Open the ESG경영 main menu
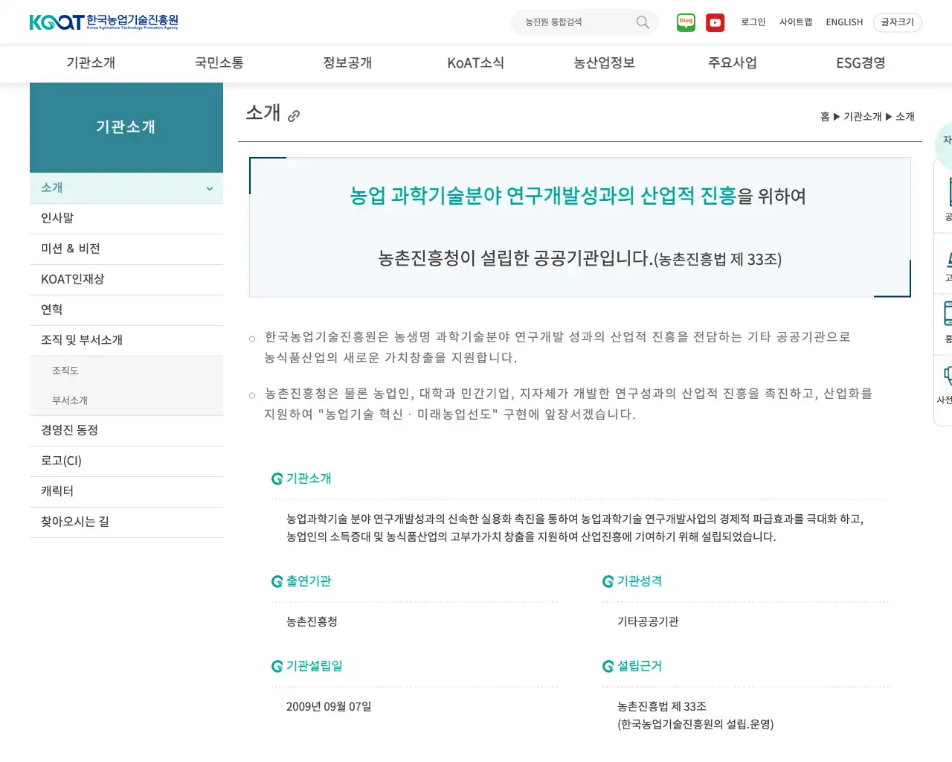The image size is (952, 762). coord(861,63)
